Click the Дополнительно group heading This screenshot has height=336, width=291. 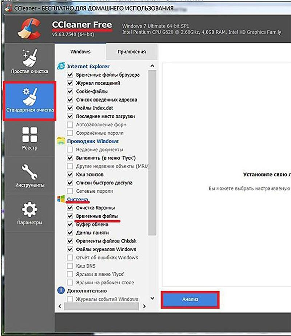coord(87,291)
